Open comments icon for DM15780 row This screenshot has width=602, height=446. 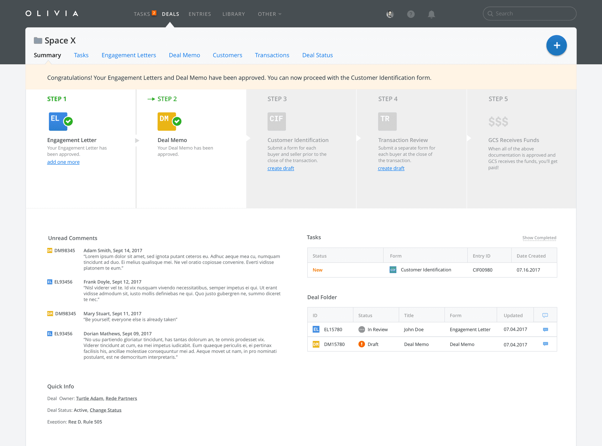click(x=546, y=344)
